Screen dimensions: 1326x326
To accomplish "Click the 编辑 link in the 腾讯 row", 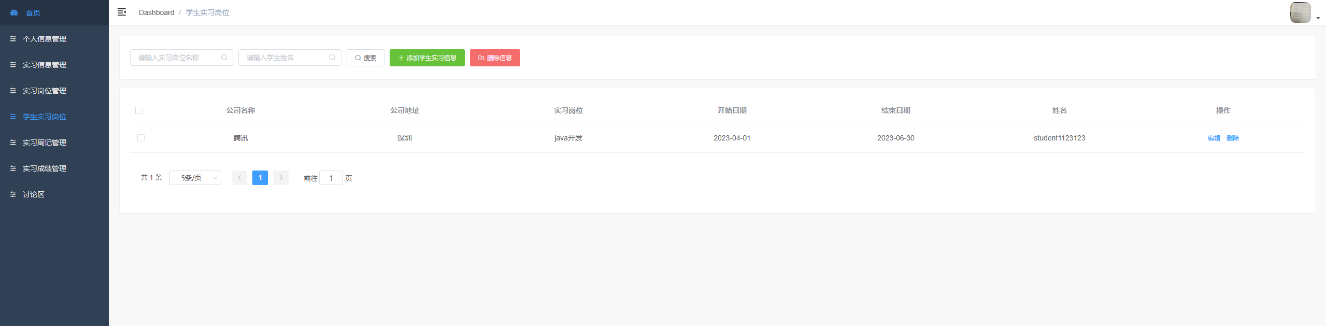I will pos(1214,138).
